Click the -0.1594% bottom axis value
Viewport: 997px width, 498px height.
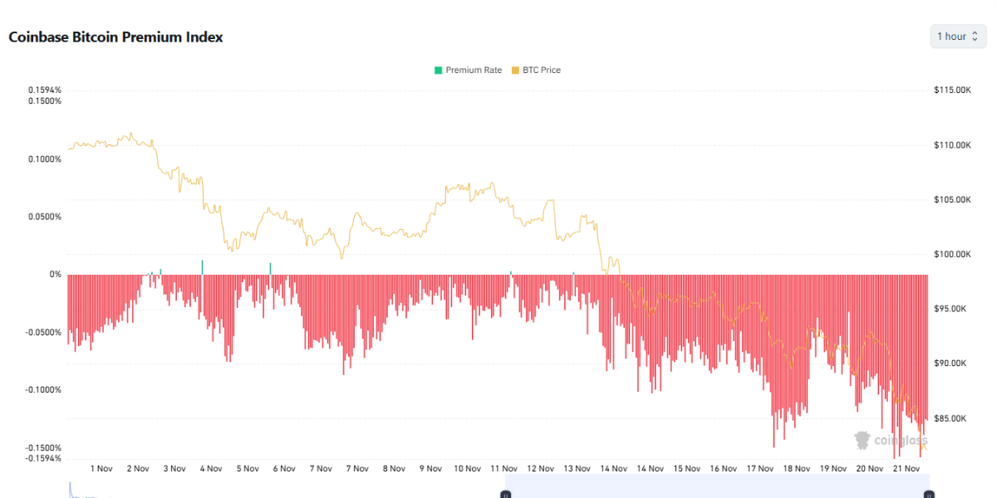[x=43, y=458]
